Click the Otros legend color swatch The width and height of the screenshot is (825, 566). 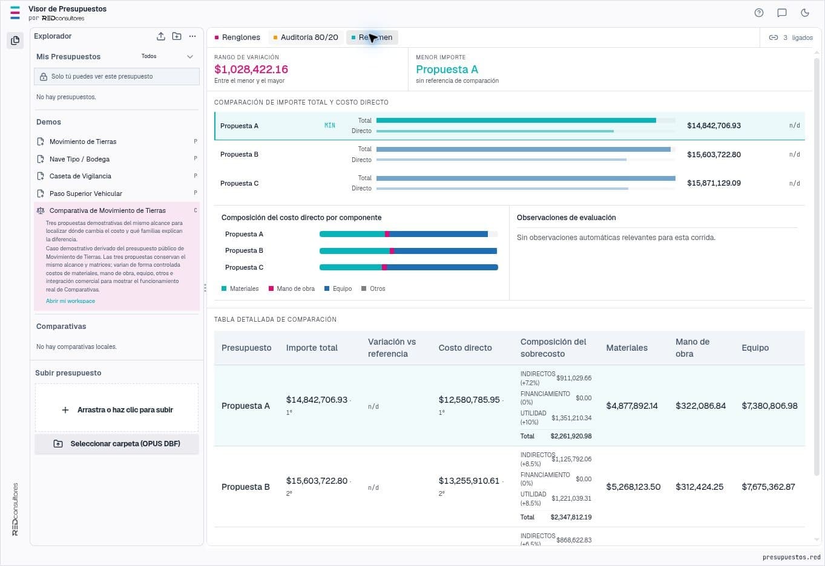(x=364, y=289)
